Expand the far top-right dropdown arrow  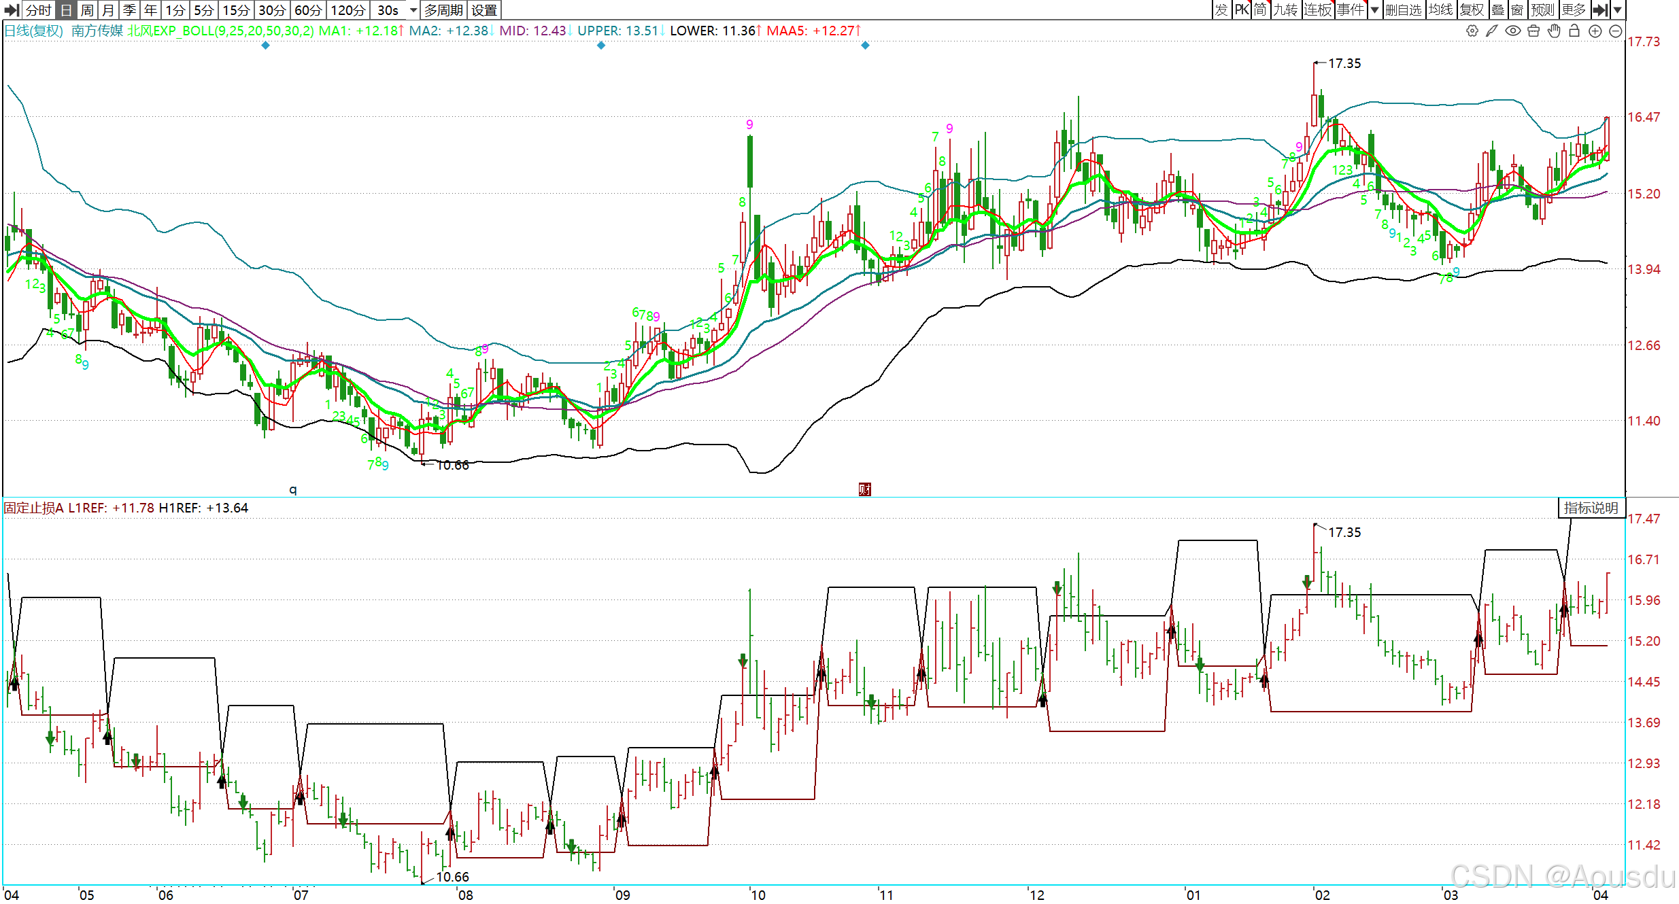pos(1618,10)
